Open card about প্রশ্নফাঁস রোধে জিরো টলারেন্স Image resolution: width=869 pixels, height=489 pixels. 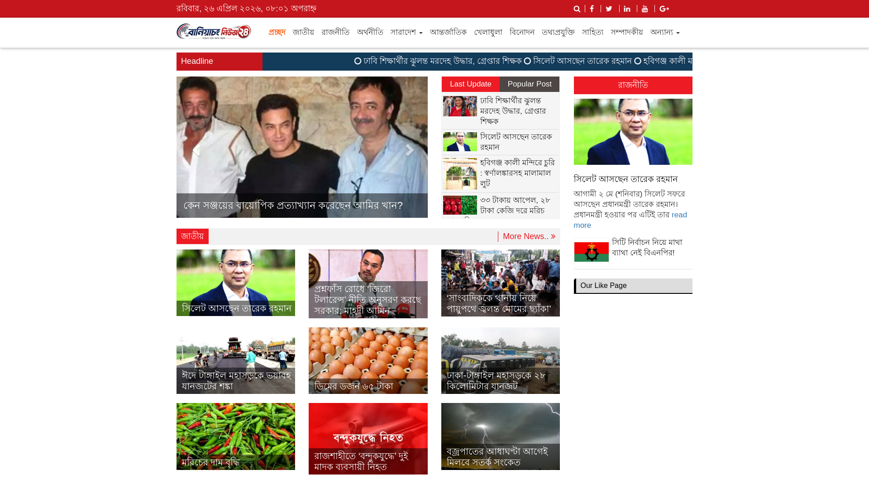[368, 284]
